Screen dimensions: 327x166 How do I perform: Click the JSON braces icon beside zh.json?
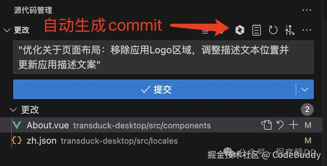tap(17, 141)
